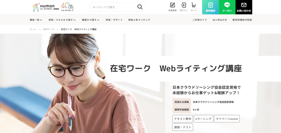The width and height of the screenshot is (281, 133).
Task: Select the eラーニング tag button
Action: click(x=203, y=119)
